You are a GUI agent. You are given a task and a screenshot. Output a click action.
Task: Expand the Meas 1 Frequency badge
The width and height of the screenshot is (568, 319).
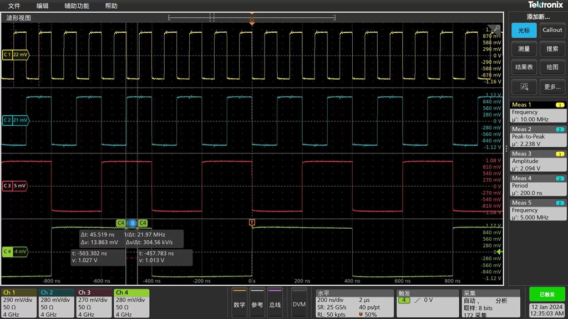pyautogui.click(x=537, y=112)
